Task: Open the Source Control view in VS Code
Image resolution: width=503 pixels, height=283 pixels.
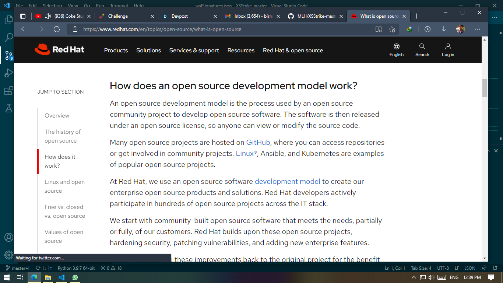Action: tap(8, 55)
